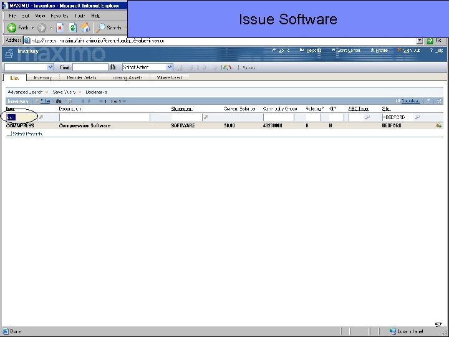Open the browser Favorites menu
Screen dimensions: 449x337
click(x=60, y=16)
